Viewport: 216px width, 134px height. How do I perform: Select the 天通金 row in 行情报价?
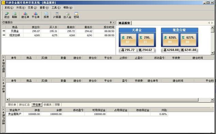click(59, 31)
